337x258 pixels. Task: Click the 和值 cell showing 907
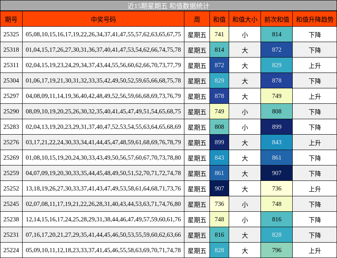(x=219, y=188)
